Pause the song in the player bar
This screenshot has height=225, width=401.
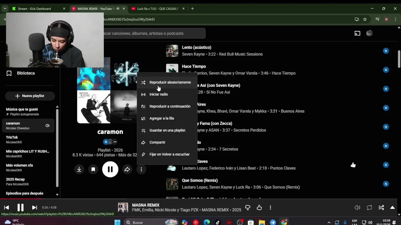tap(20, 207)
